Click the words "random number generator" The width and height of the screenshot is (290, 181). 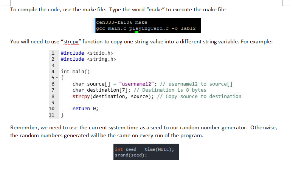213,128
